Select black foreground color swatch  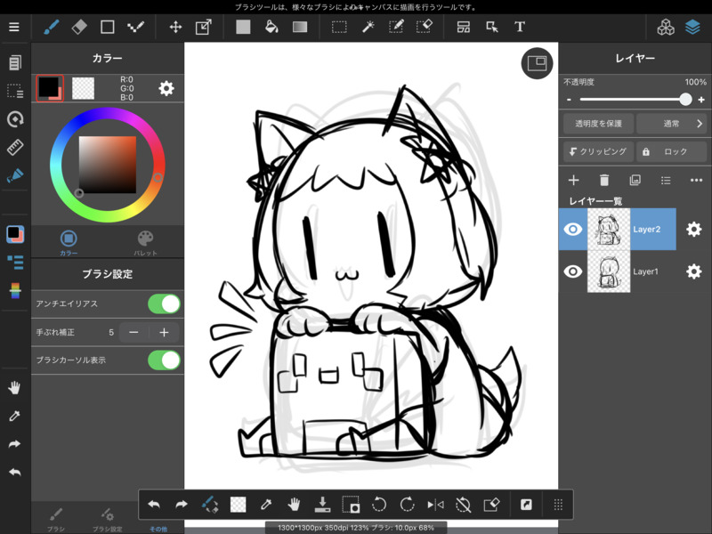(x=49, y=87)
